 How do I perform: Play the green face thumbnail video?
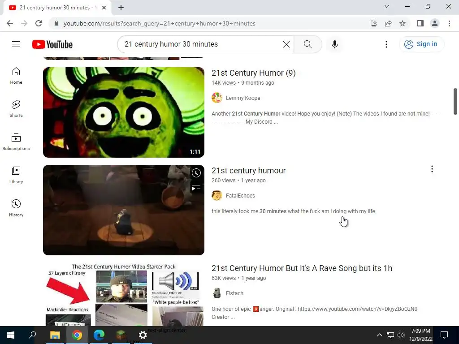[124, 112]
